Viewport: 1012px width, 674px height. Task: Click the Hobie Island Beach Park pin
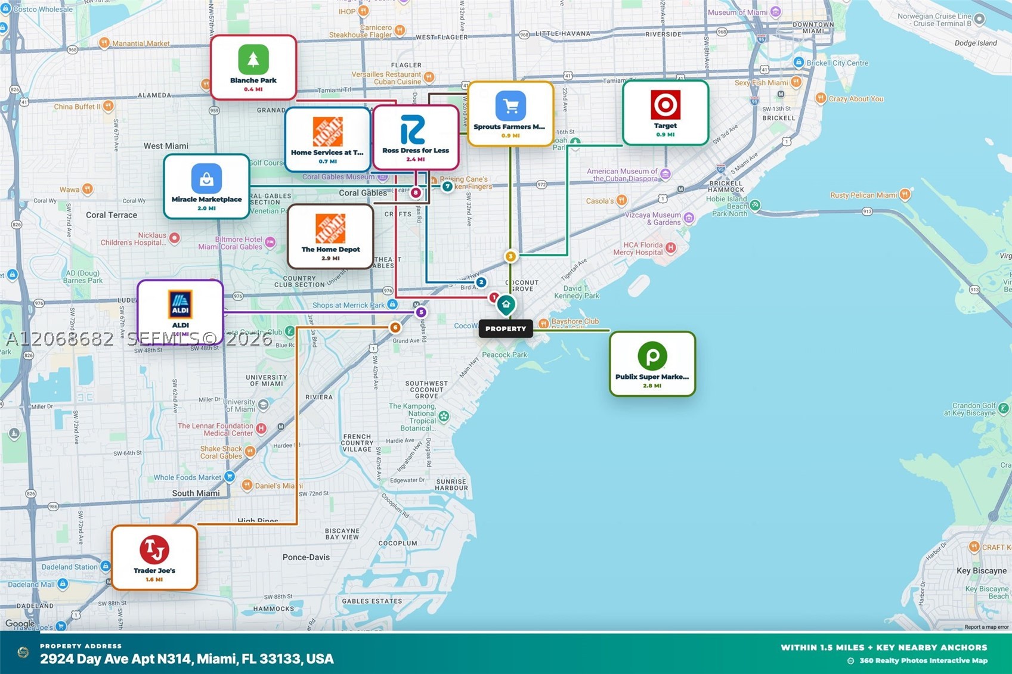click(755, 206)
